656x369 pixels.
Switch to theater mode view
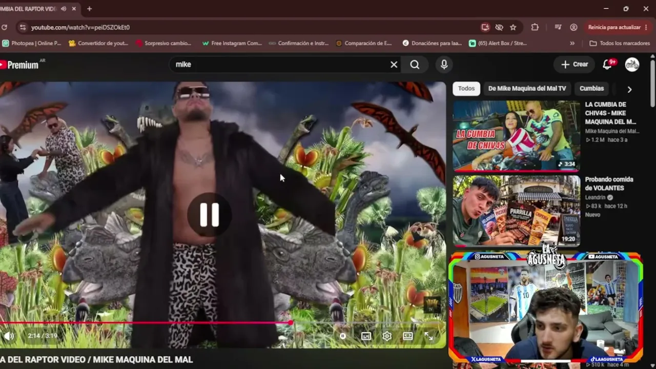(x=408, y=336)
